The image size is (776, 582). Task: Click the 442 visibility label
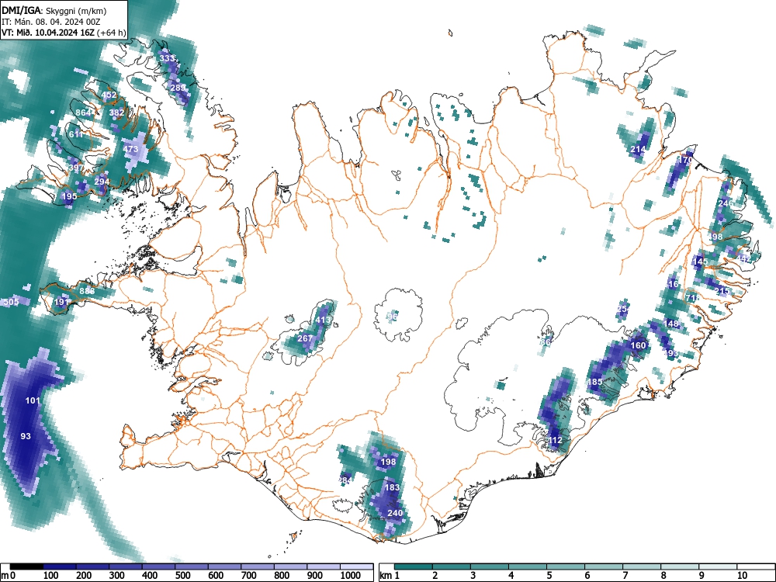pos(743,259)
